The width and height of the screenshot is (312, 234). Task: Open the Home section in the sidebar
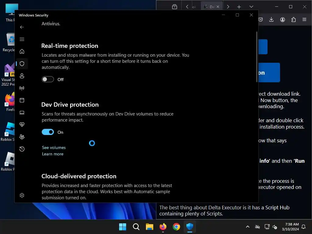(22, 51)
